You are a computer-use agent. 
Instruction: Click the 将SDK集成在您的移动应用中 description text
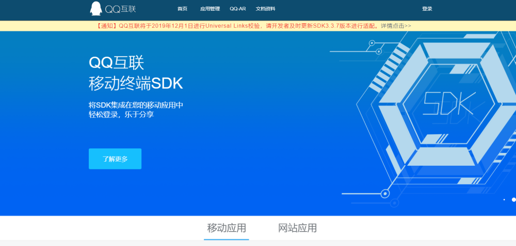[x=136, y=105]
